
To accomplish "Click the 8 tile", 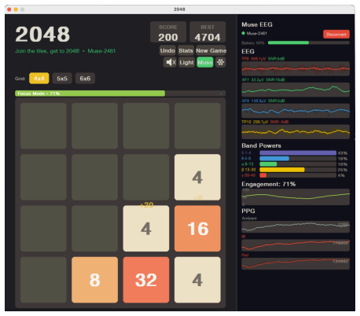I will [x=94, y=280].
